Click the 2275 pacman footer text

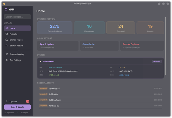[9, 113]
